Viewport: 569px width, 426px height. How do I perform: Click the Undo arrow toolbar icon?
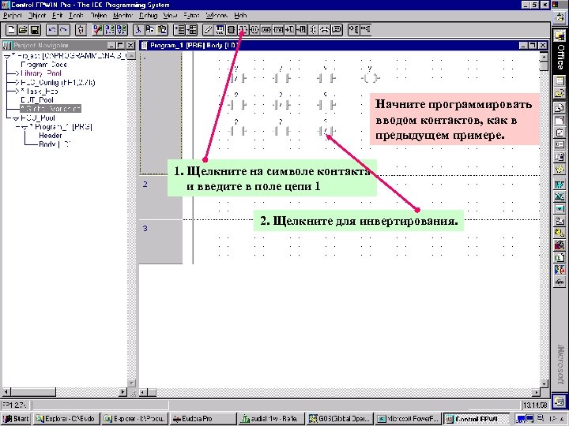coord(52,30)
